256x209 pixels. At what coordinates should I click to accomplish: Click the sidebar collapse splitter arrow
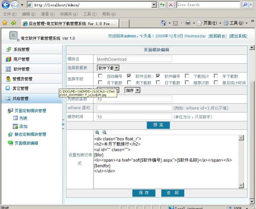63,124
